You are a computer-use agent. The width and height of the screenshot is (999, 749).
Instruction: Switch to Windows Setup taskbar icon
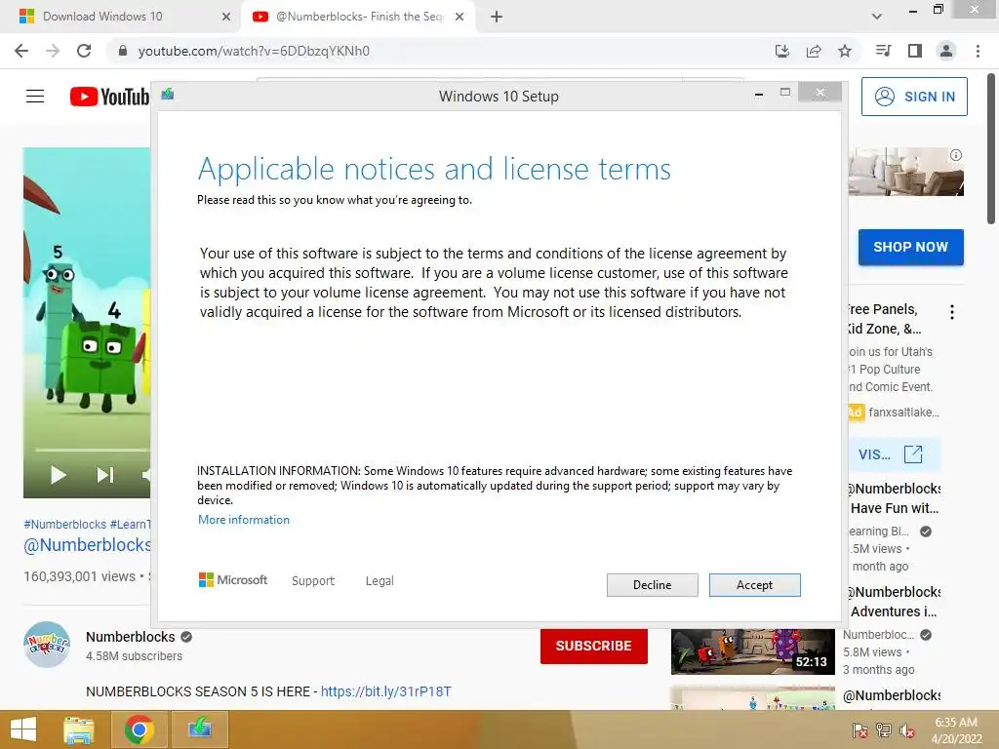pos(200,729)
